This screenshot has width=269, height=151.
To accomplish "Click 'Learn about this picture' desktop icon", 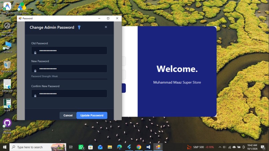I will (x=7, y=29).
